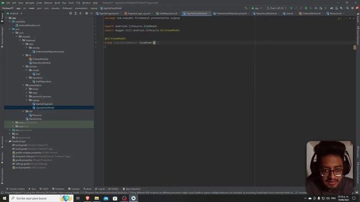Collapse the domain package node
This screenshot has height=202, width=360.
click(23, 66)
